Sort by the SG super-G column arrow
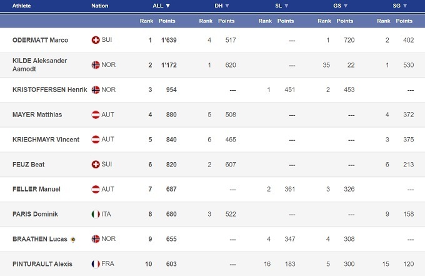The width and height of the screenshot is (425, 276). coord(405,6)
